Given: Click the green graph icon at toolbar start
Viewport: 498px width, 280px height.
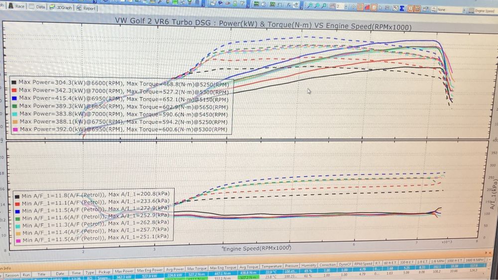Looking at the screenshot, I should point(256,4).
